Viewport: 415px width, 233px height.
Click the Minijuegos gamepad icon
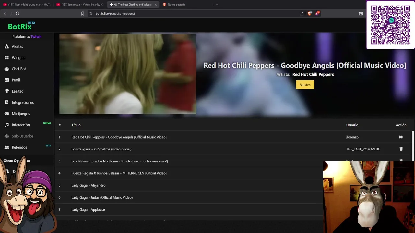6,114
